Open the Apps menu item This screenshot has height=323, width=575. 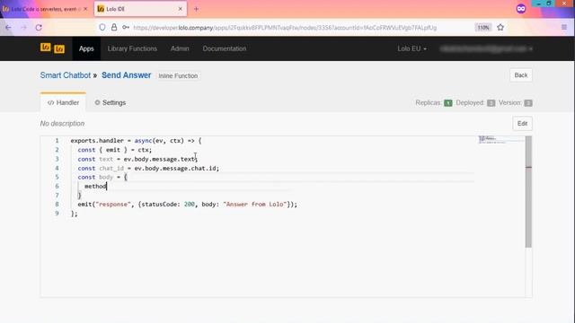tap(86, 48)
